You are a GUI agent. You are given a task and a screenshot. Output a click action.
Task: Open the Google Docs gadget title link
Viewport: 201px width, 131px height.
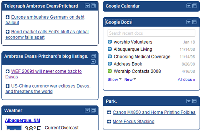119,22
